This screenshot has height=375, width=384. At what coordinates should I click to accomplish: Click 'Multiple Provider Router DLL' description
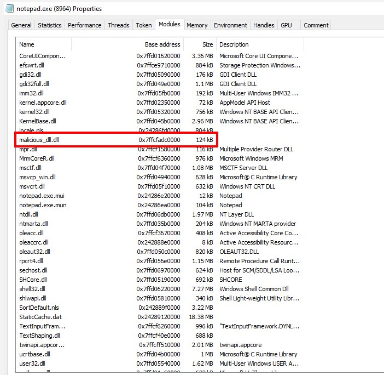256,149
